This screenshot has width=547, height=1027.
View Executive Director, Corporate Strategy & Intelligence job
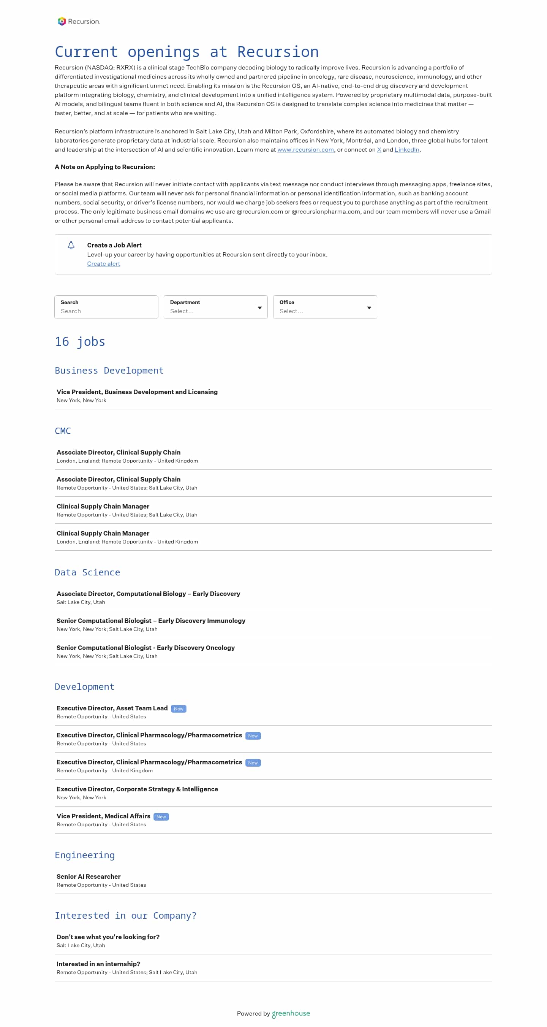pyautogui.click(x=273, y=793)
